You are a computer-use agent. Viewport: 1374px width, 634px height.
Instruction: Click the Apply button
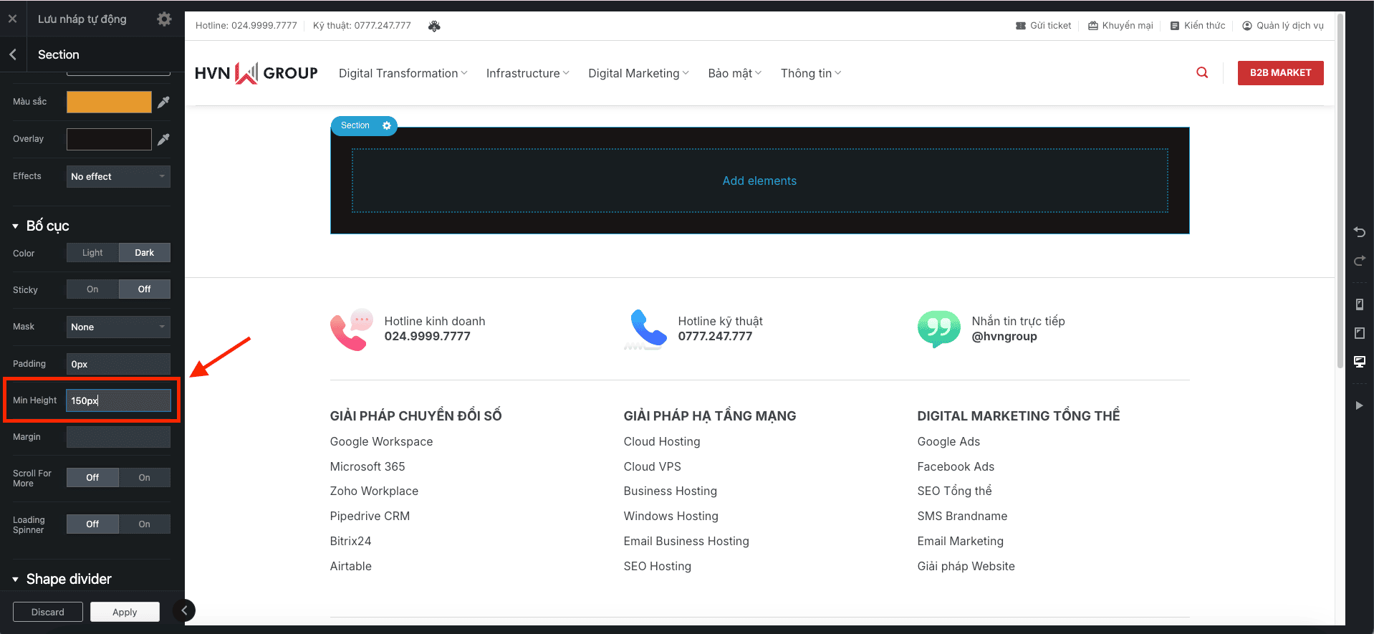point(125,612)
